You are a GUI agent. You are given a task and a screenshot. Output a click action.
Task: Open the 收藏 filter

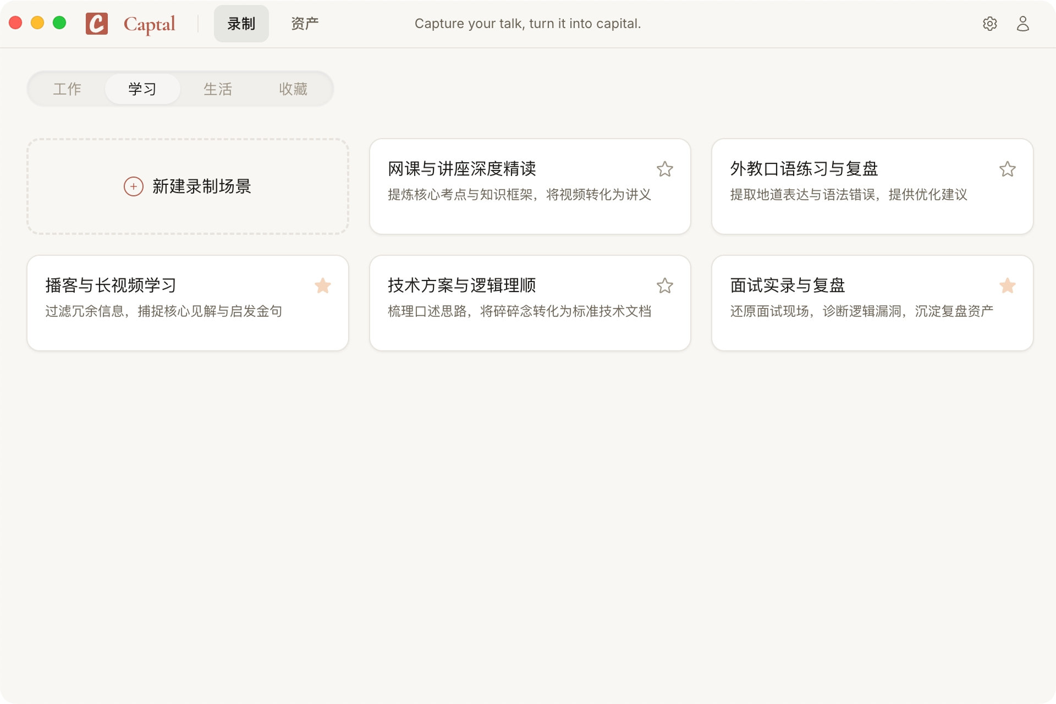pos(293,89)
